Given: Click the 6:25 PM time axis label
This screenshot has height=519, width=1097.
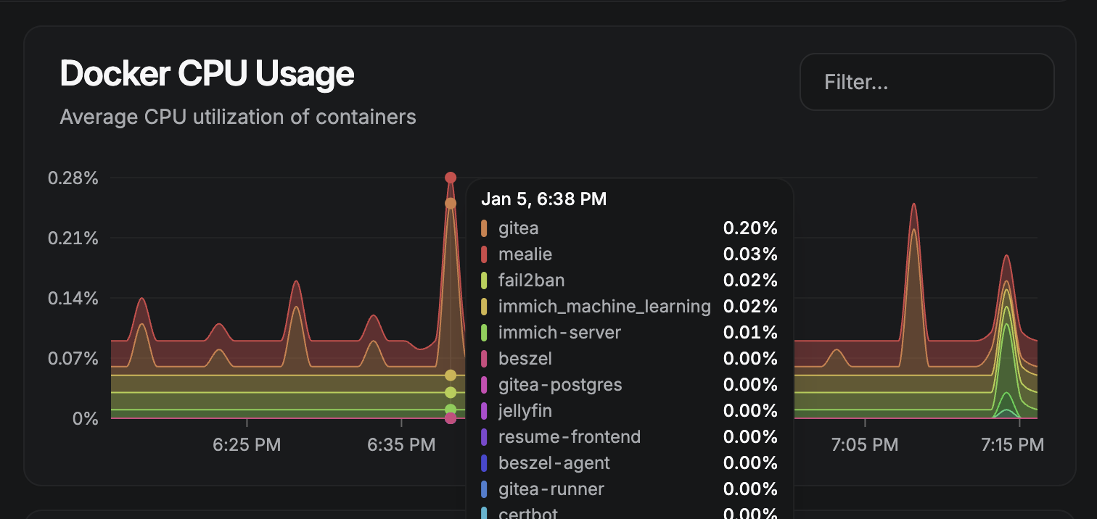Looking at the screenshot, I should click(247, 444).
